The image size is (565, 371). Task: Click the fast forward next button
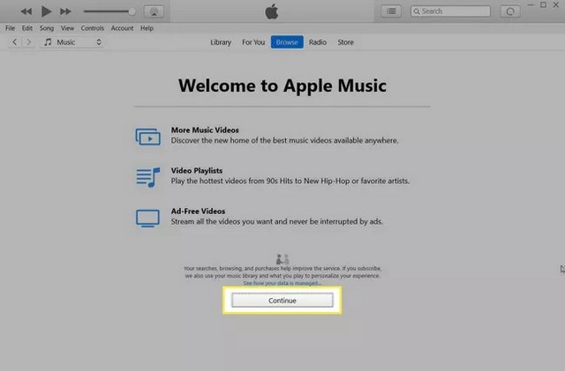click(x=67, y=11)
